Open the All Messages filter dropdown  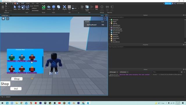pyautogui.click(x=114, y=72)
